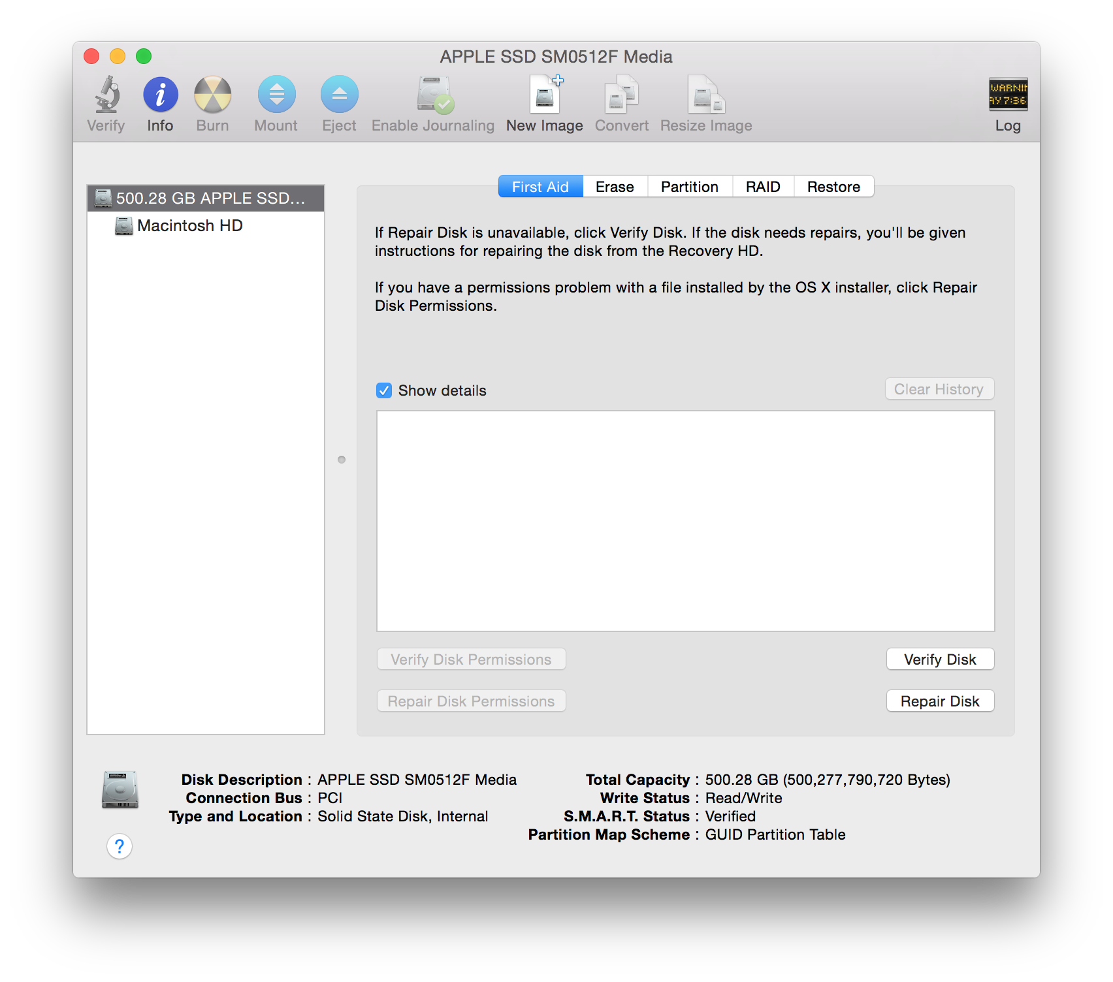Click Repair Disk Permissions button
The height and width of the screenshot is (982, 1113).
[472, 701]
